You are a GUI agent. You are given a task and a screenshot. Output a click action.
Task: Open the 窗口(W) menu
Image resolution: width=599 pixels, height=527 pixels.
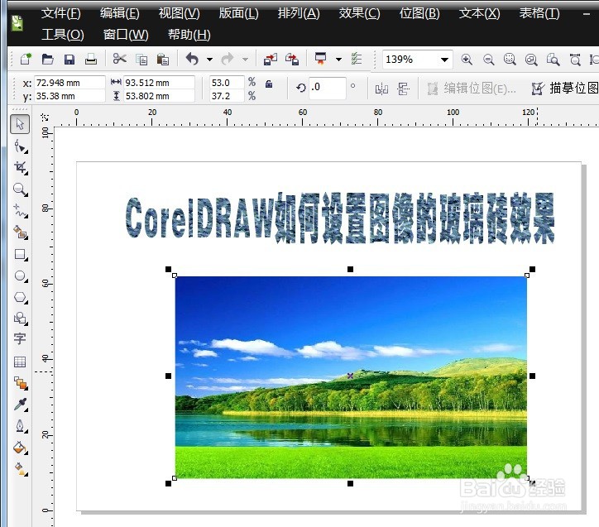click(x=126, y=35)
